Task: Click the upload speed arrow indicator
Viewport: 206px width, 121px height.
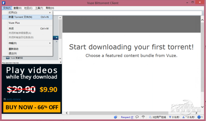Action: click(184, 117)
